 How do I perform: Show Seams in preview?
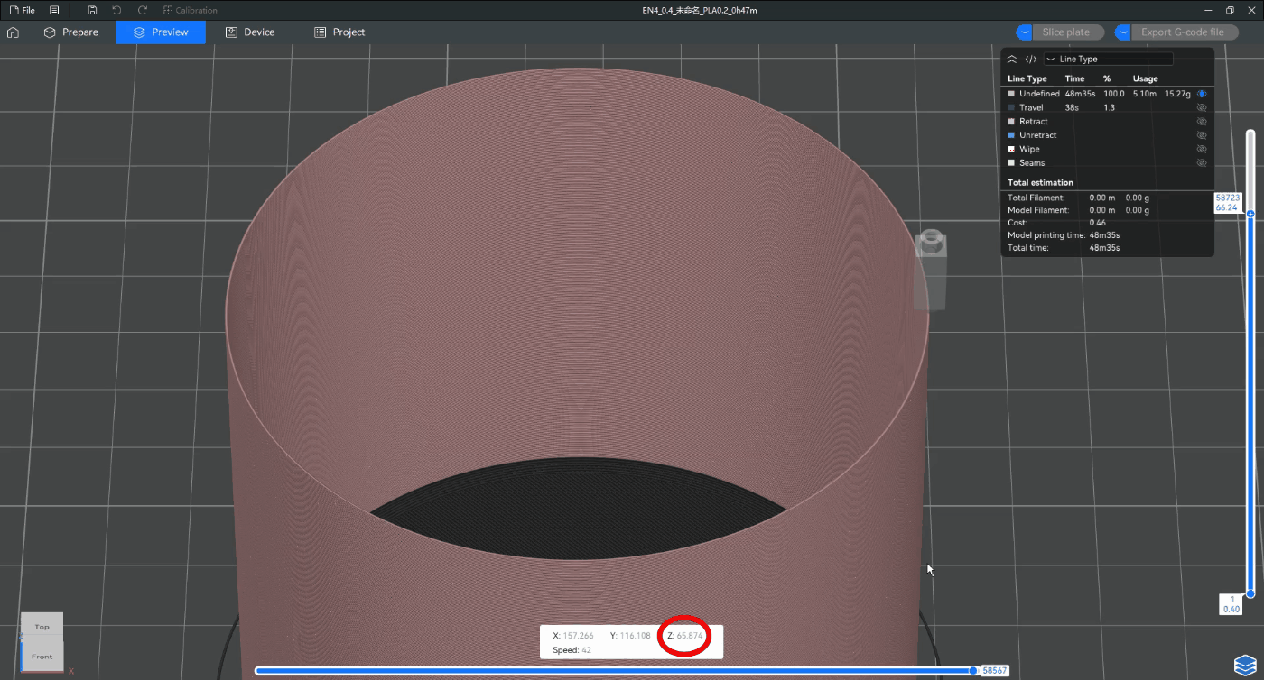coord(1202,163)
